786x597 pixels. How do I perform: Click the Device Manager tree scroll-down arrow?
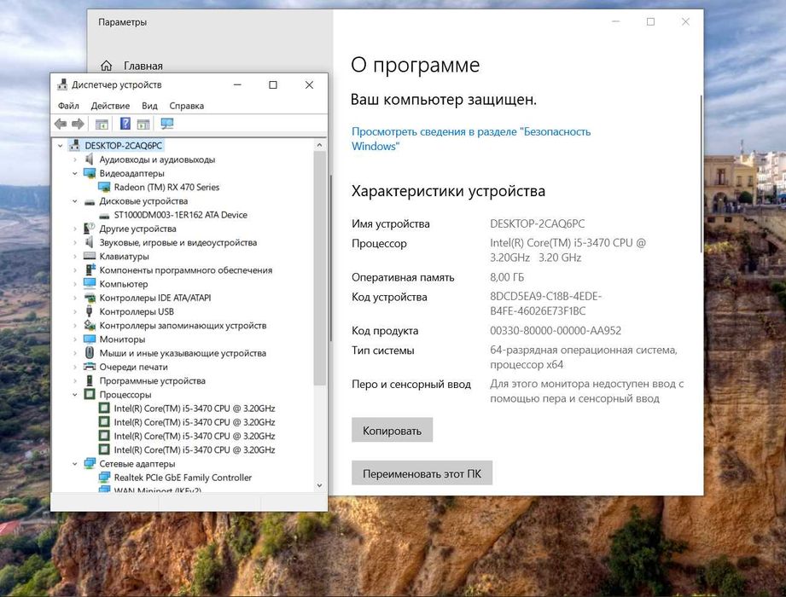[x=319, y=485]
